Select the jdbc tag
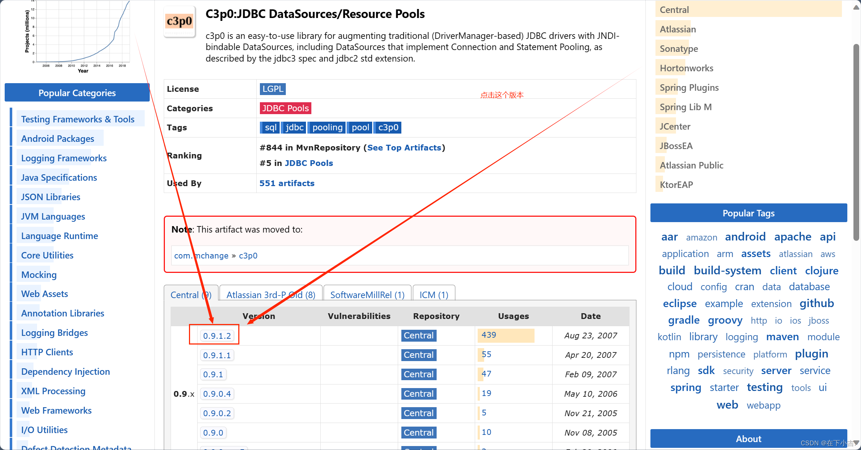The width and height of the screenshot is (861, 450). pos(294,127)
